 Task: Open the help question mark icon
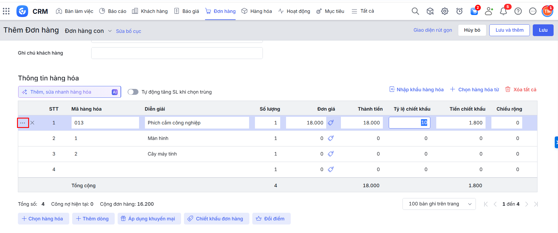tap(518, 11)
